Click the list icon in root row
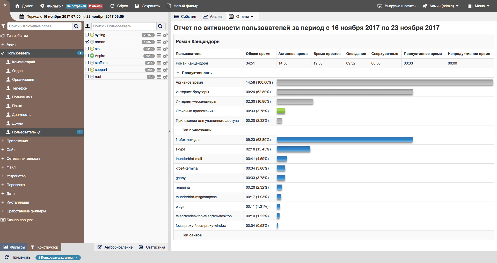This screenshot has width=497, height=263. tap(159, 77)
